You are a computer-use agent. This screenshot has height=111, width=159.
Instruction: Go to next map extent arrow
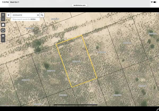(x=3, y=40)
